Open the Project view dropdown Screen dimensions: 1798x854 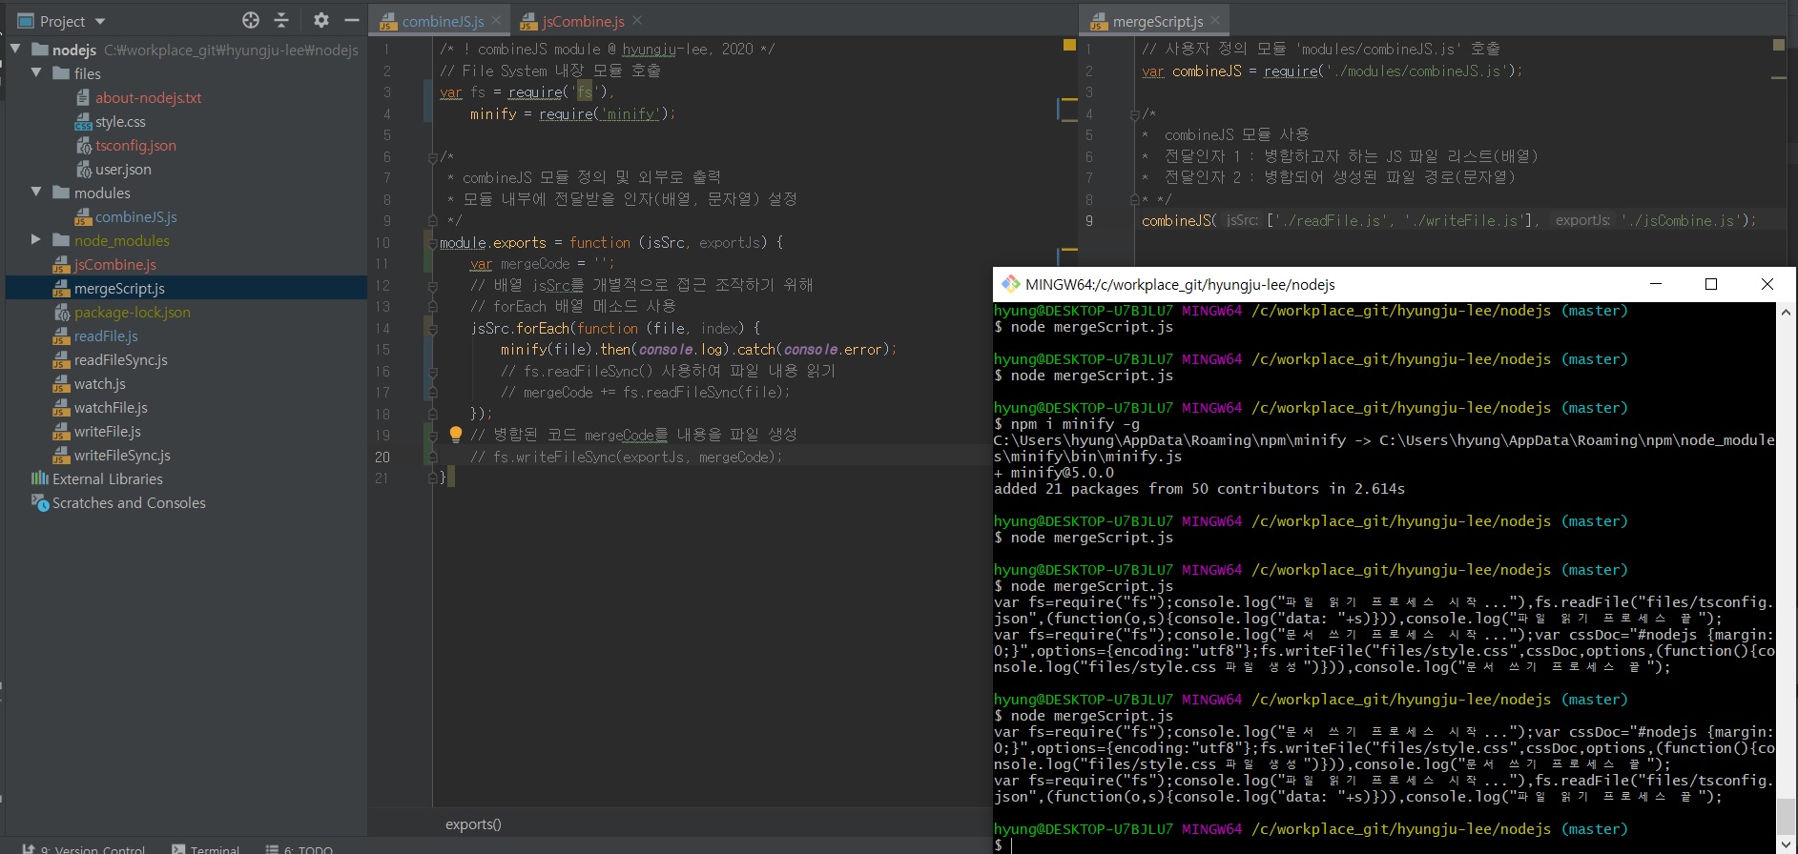click(100, 21)
